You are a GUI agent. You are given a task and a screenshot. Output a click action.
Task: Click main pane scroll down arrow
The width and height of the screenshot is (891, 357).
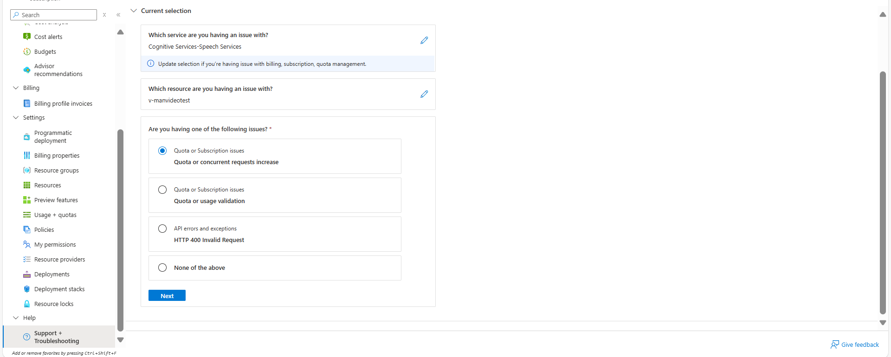coord(883,323)
